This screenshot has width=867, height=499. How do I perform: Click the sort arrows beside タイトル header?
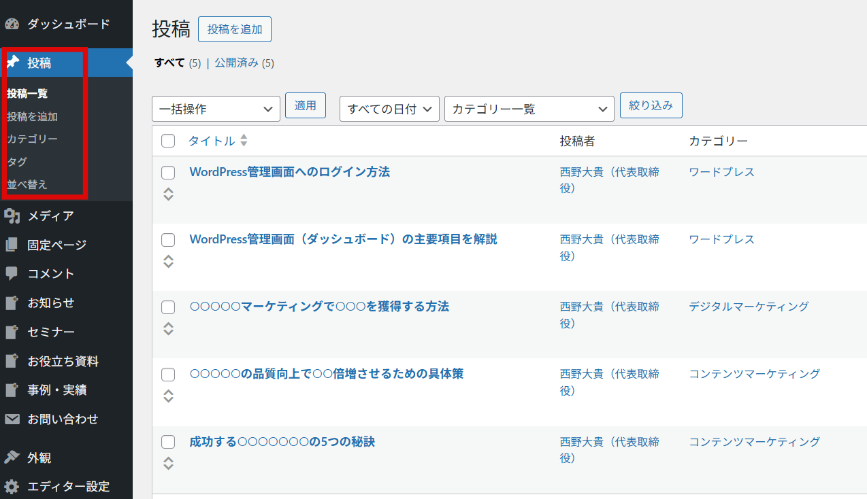click(244, 141)
